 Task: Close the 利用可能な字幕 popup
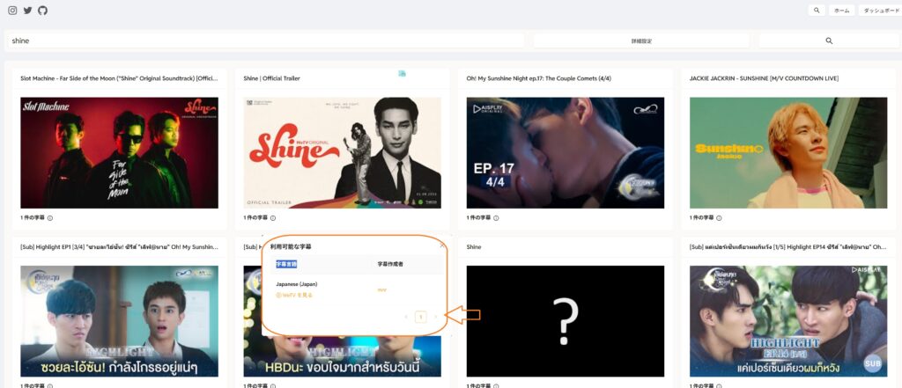point(442,245)
